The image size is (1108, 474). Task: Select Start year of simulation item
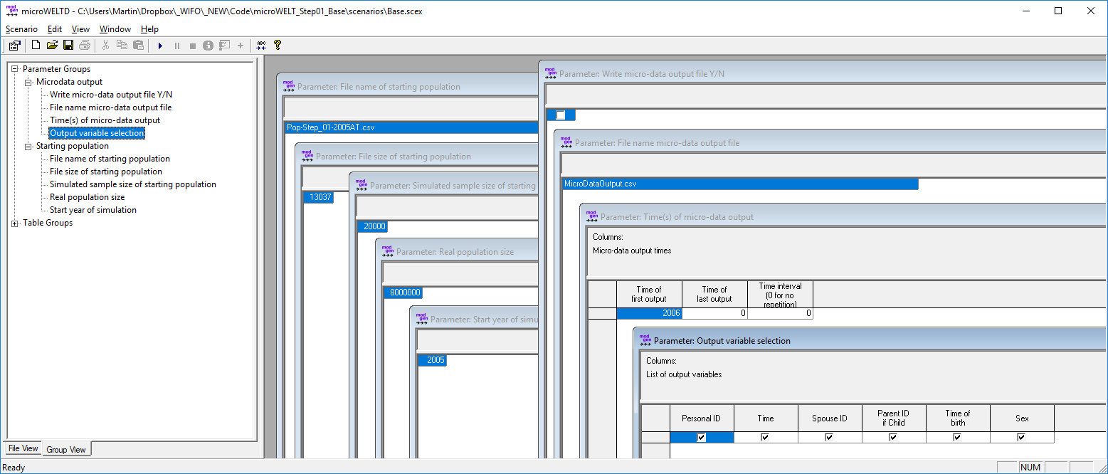pyautogui.click(x=93, y=210)
